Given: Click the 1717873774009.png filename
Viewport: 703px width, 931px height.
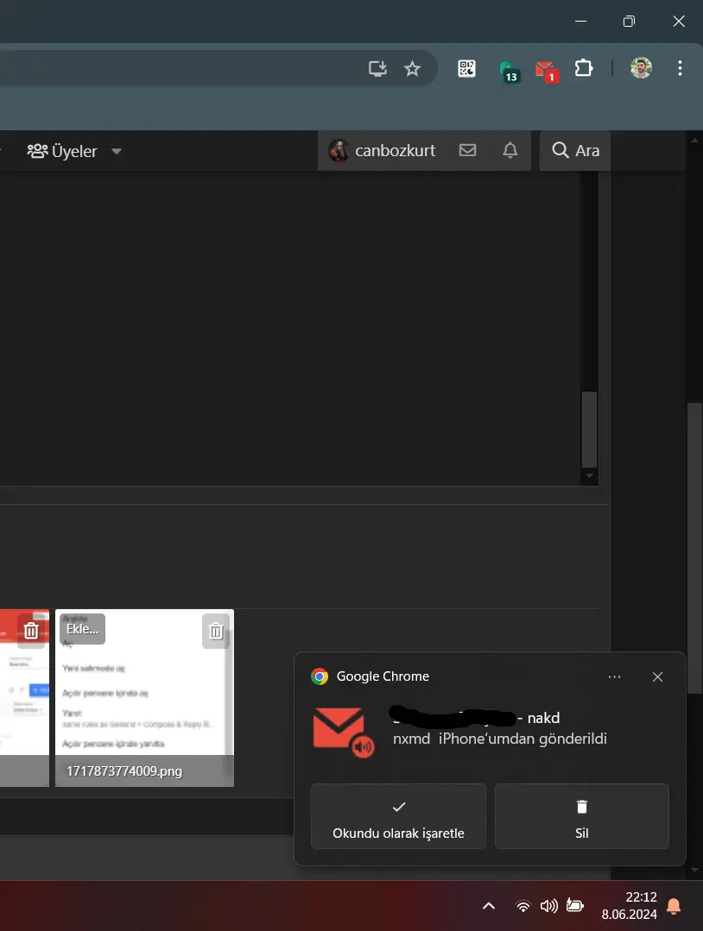Looking at the screenshot, I should (x=124, y=771).
